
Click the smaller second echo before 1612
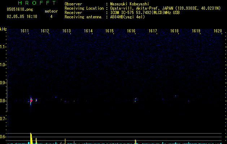click(x=36, y=100)
